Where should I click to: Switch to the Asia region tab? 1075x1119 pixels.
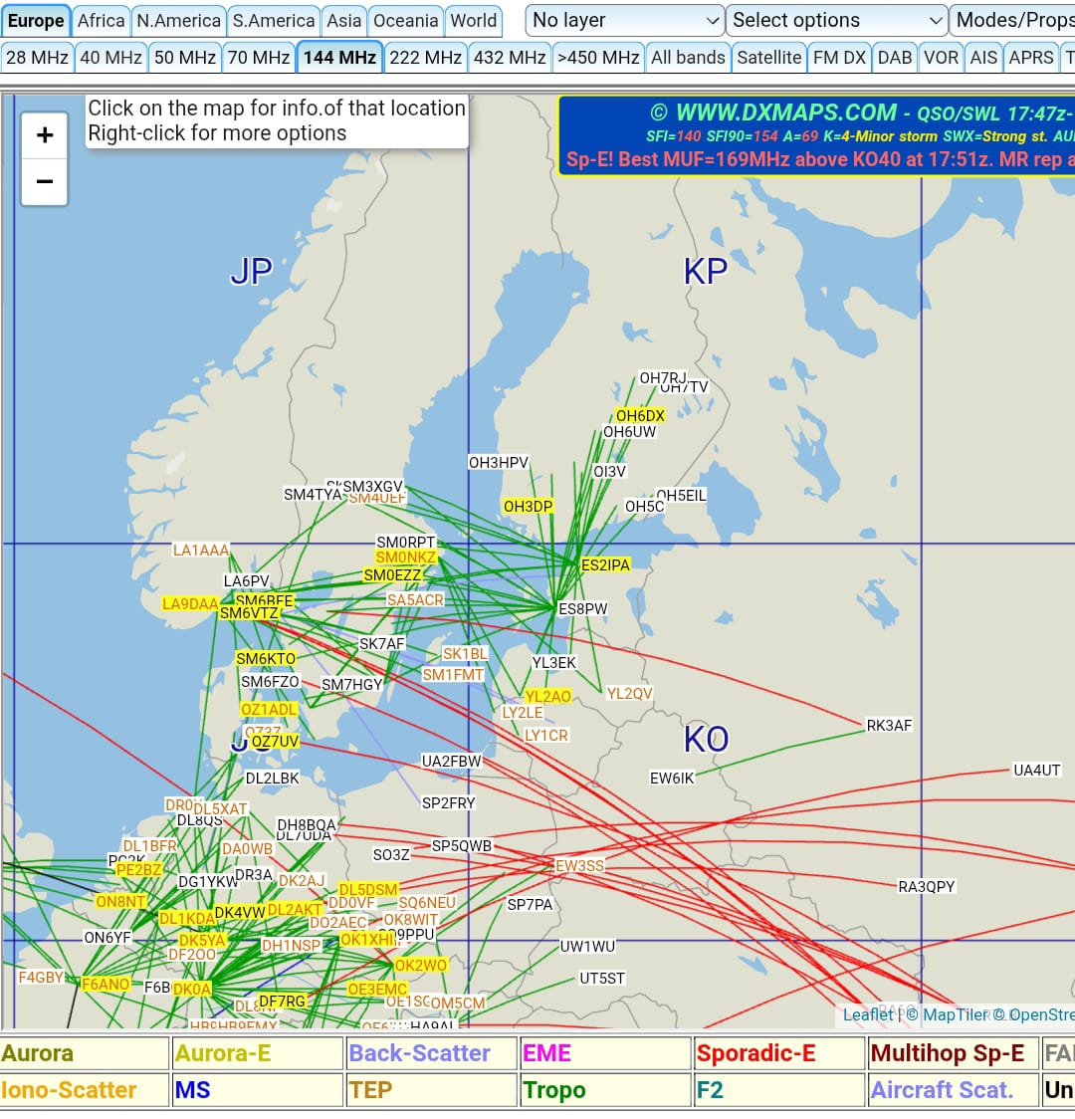pyautogui.click(x=343, y=21)
